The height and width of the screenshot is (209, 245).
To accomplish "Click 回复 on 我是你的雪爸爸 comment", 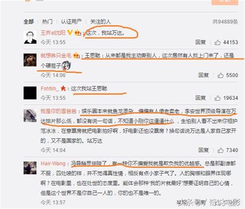I will click(204, 150).
